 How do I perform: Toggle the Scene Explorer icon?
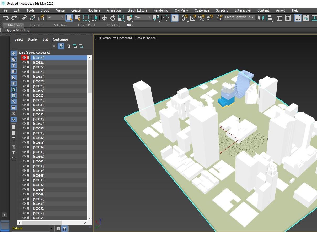(x=280, y=18)
